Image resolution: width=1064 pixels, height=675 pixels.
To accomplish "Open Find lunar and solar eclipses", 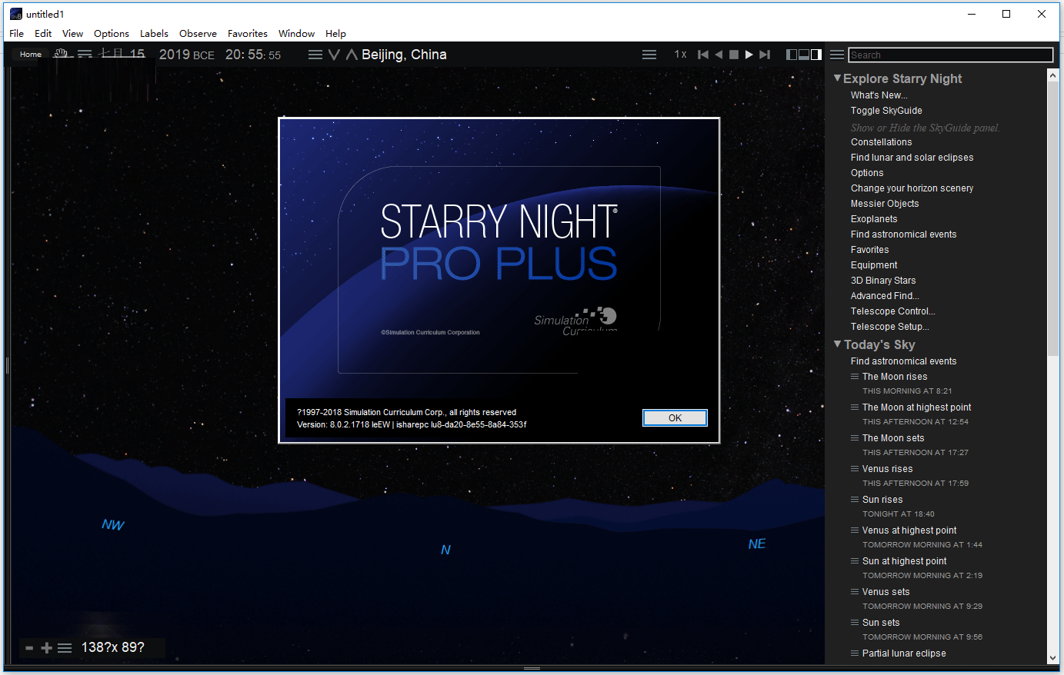I will pos(912,158).
